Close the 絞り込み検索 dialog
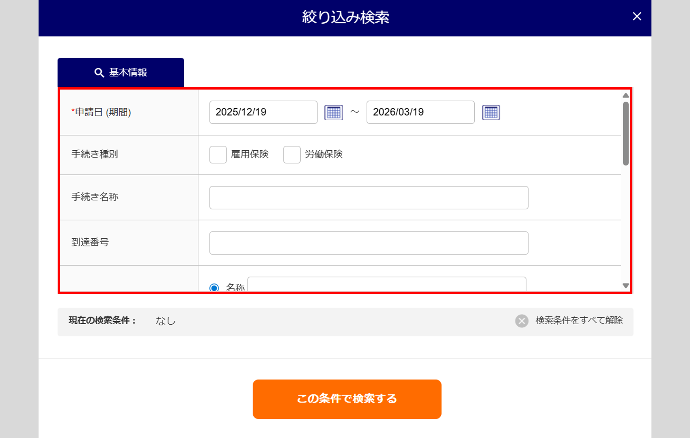 tap(637, 16)
